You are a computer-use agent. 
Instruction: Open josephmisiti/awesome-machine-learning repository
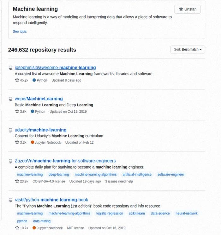click(x=55, y=68)
